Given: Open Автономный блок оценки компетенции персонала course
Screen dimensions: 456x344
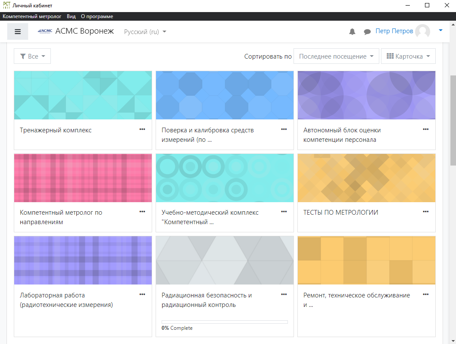Looking at the screenshot, I should pyautogui.click(x=342, y=134).
